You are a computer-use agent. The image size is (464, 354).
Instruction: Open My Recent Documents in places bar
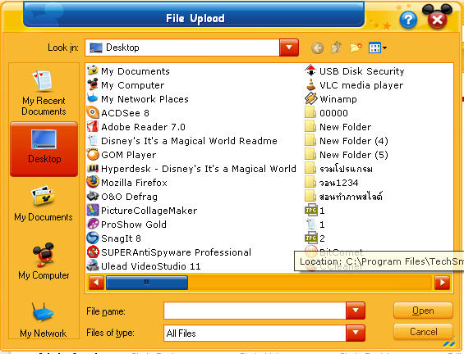pos(44,93)
